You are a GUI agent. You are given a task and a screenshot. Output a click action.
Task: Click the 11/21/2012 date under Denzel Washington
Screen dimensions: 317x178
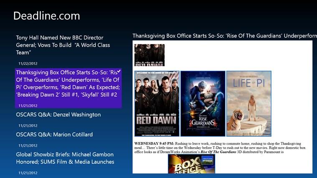pyautogui.click(x=28, y=125)
